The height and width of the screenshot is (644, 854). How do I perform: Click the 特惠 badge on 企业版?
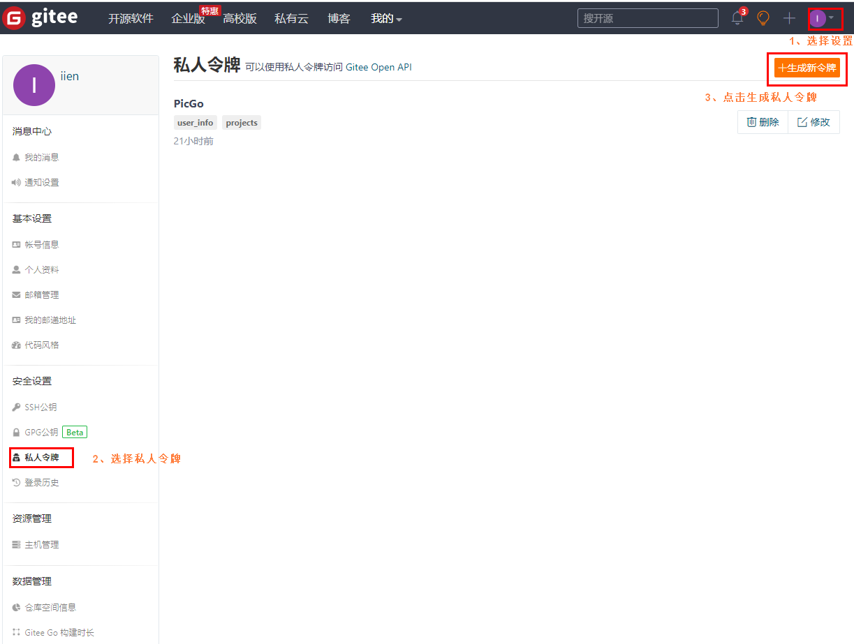click(x=209, y=10)
